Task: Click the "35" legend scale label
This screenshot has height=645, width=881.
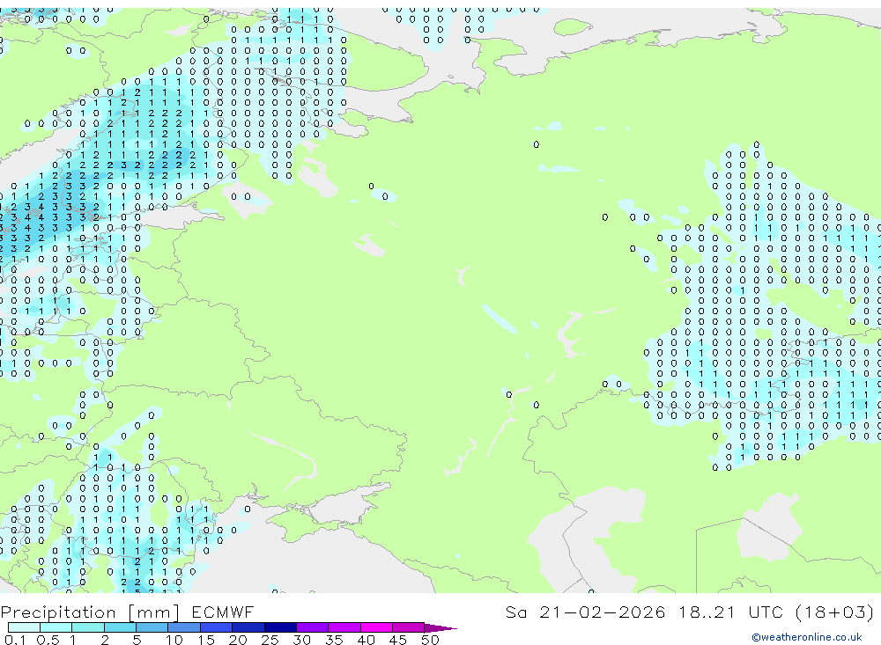Action: pos(334,640)
